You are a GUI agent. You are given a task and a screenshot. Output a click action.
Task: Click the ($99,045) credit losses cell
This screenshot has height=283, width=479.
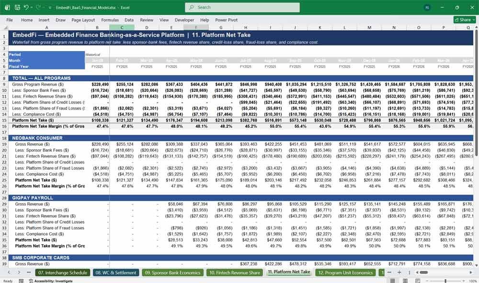(x=246, y=102)
